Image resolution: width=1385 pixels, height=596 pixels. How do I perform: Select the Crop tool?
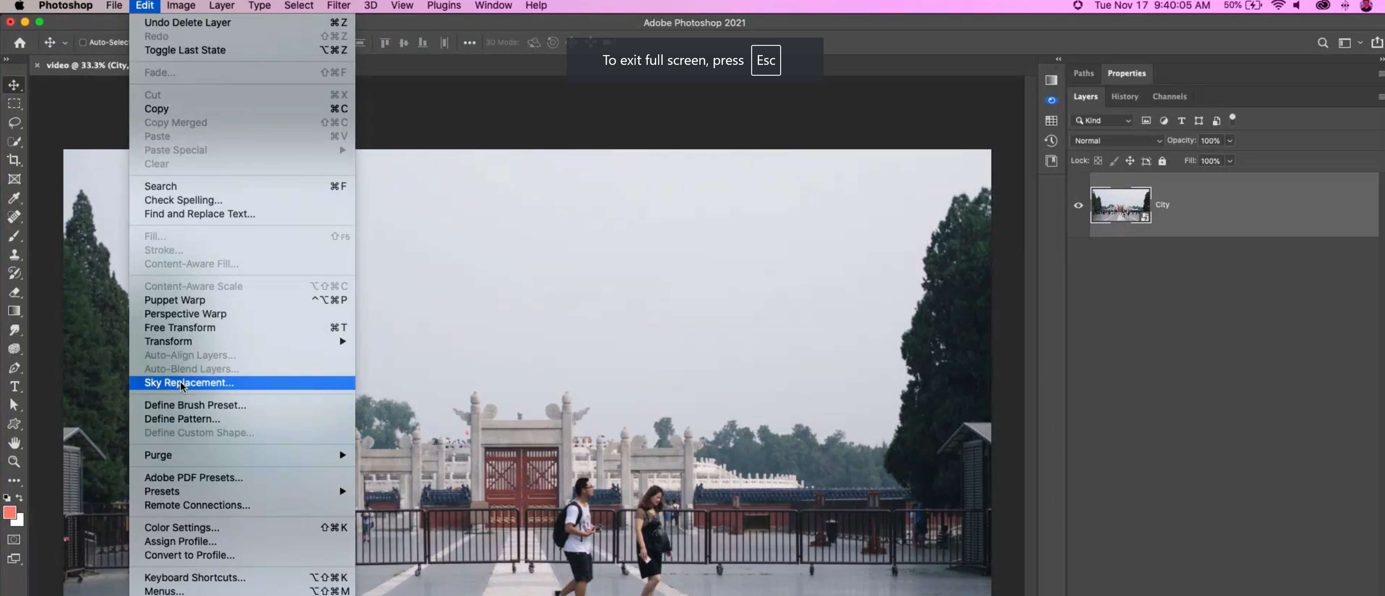pyautogui.click(x=14, y=160)
